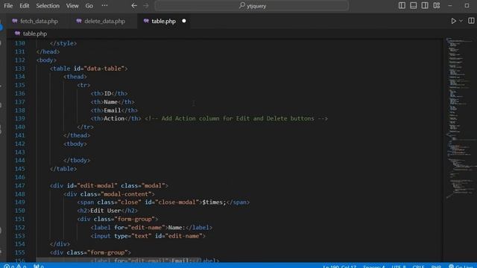
Task: Toggle the primary side bar layout icon
Action: (x=402, y=5)
